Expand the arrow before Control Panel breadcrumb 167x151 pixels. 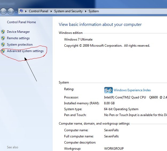[26, 11]
